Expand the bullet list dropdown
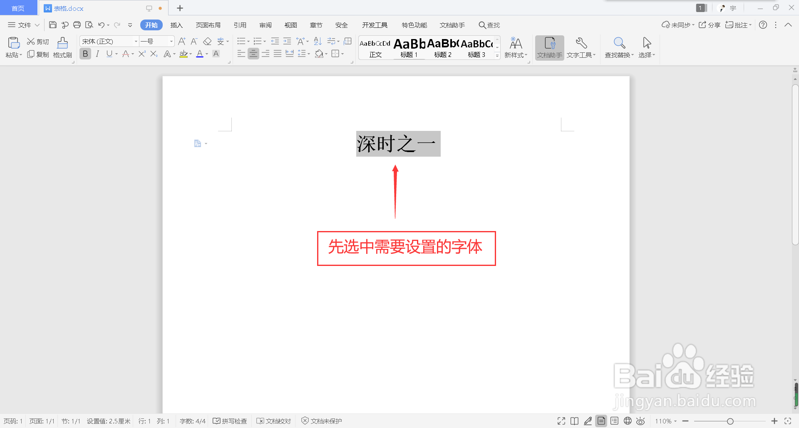This screenshot has width=799, height=428. [248, 41]
